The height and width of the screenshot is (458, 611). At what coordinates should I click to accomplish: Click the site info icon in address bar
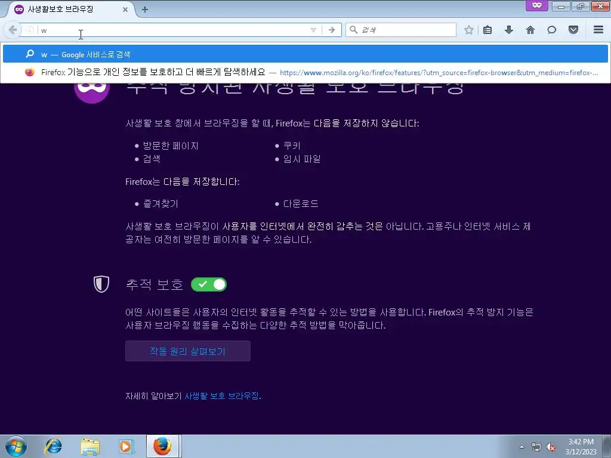coord(30,30)
